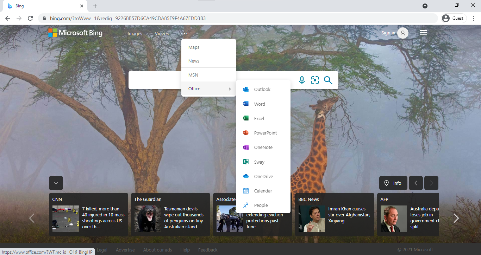The height and width of the screenshot is (255, 481).
Task: Open the Outlook icon in Office submenu
Action: click(x=246, y=89)
